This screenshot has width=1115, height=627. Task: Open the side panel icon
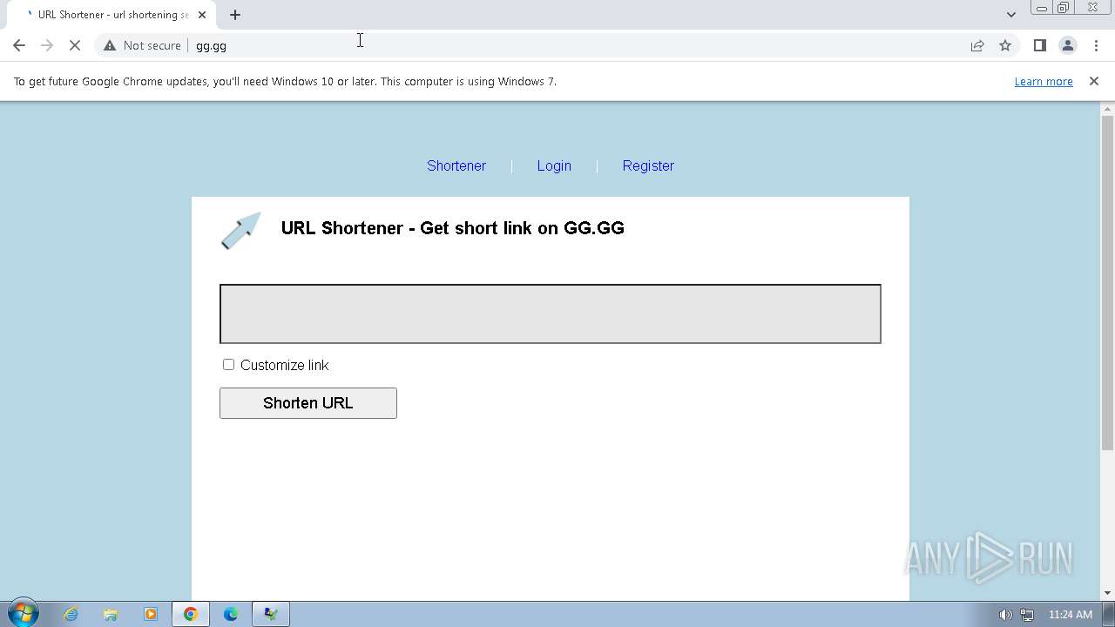click(1039, 45)
